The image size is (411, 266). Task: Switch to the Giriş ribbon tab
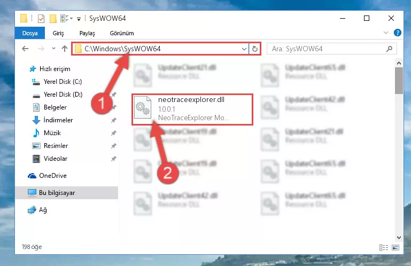click(x=58, y=33)
